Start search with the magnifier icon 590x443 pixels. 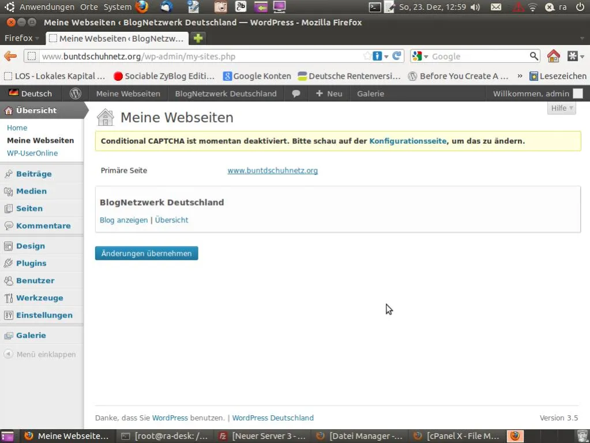pyautogui.click(x=533, y=56)
